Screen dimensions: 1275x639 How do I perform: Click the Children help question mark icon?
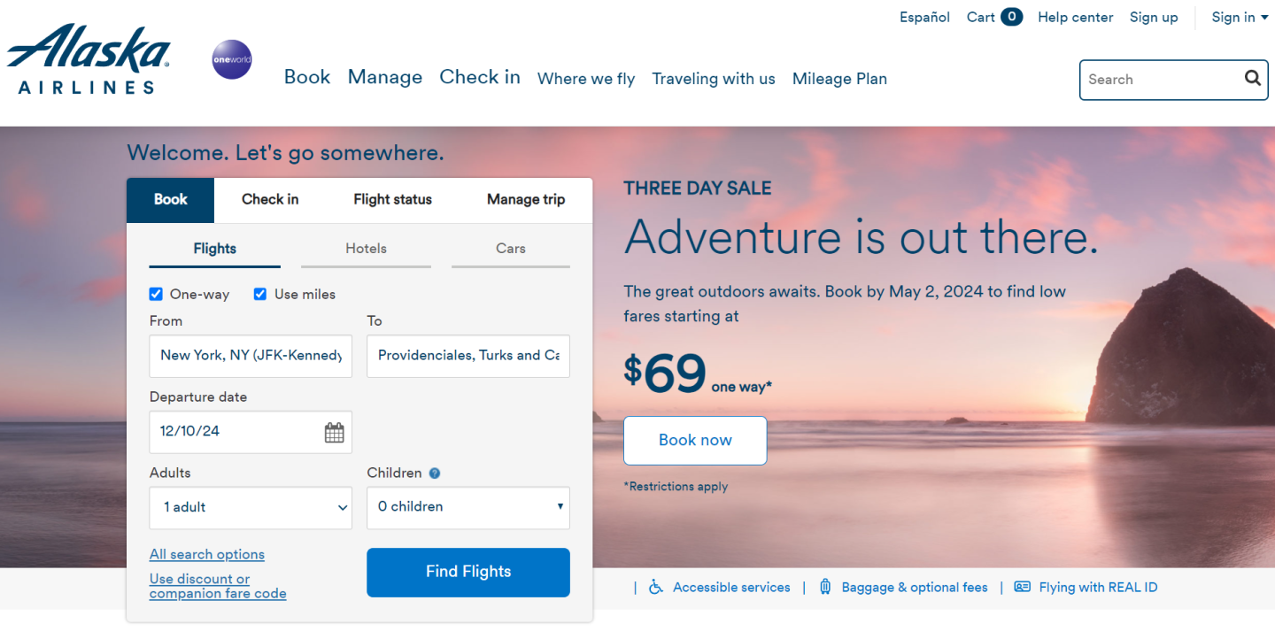click(x=435, y=473)
